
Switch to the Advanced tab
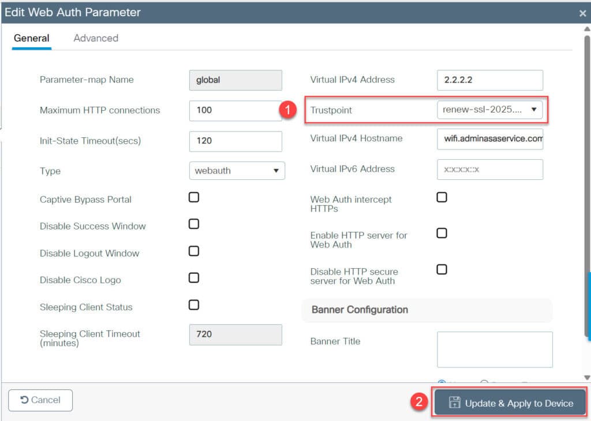coord(95,38)
